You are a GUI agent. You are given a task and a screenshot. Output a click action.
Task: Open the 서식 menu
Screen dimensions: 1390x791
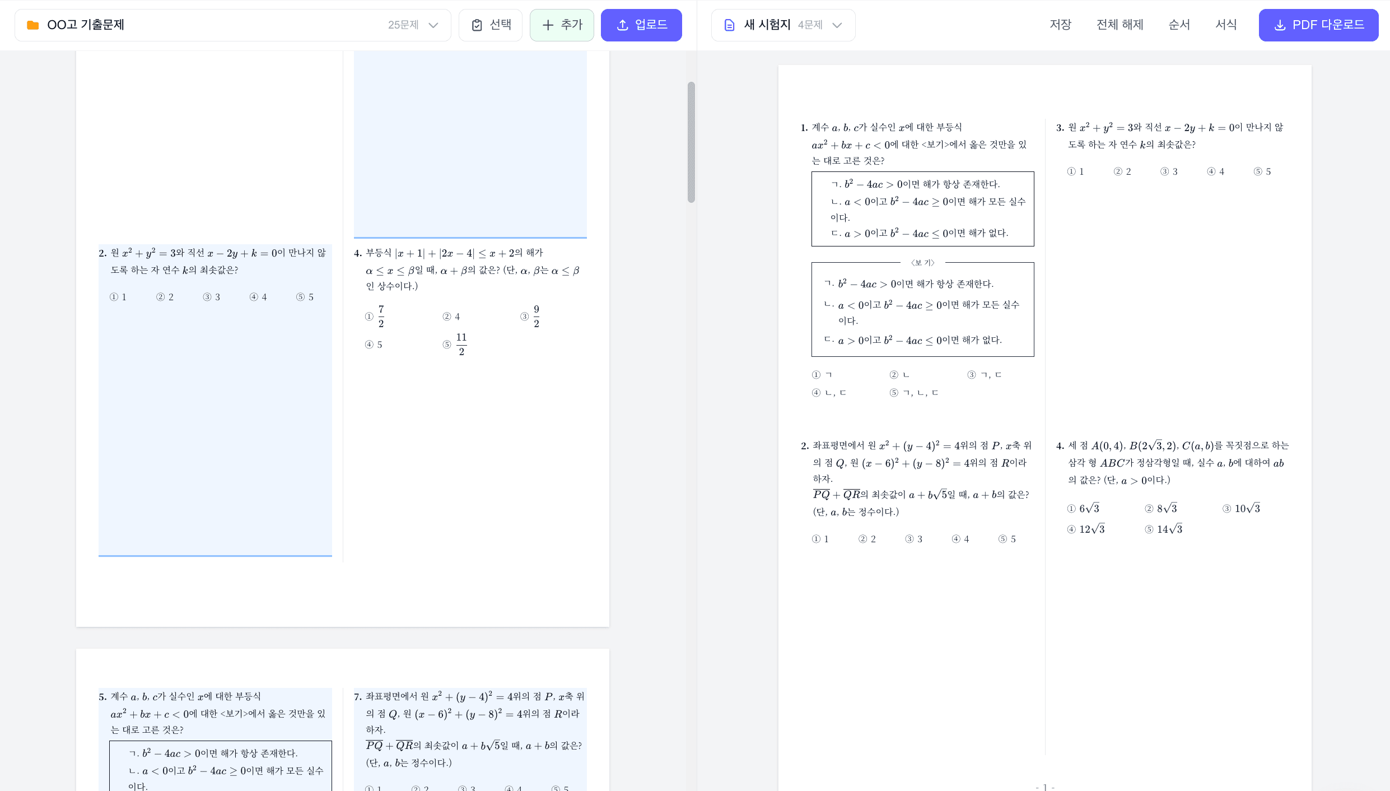[1226, 25]
